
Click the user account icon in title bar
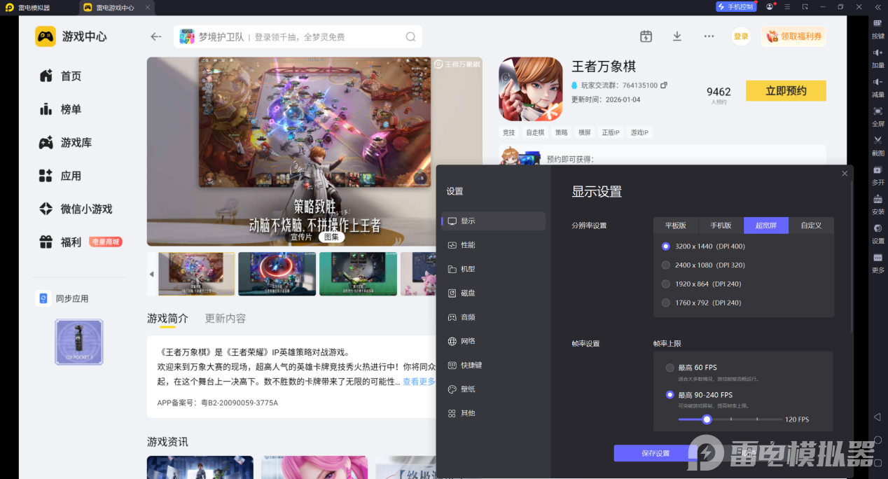(770, 7)
